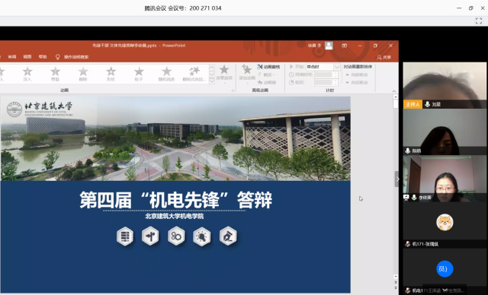Select the subtitle 北京建筑大学机电学院
Viewport: 488px width, 295px height.
coord(175,216)
